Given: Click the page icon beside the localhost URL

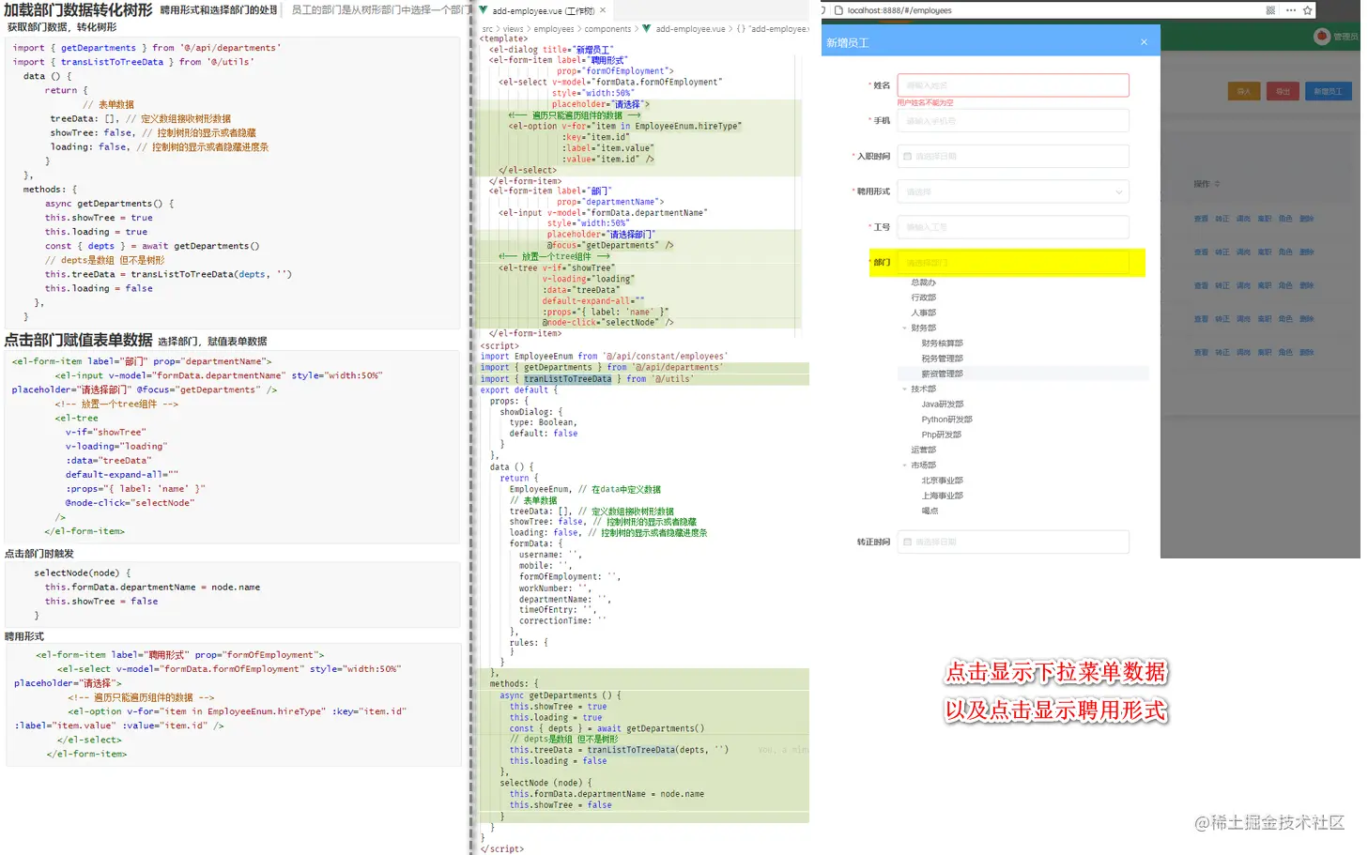Looking at the screenshot, I should point(838,10).
